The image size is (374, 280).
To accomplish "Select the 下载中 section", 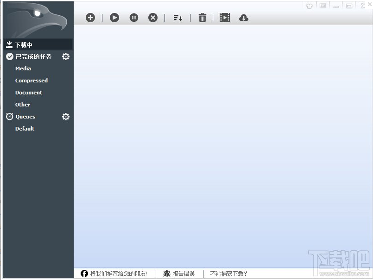I will point(38,44).
